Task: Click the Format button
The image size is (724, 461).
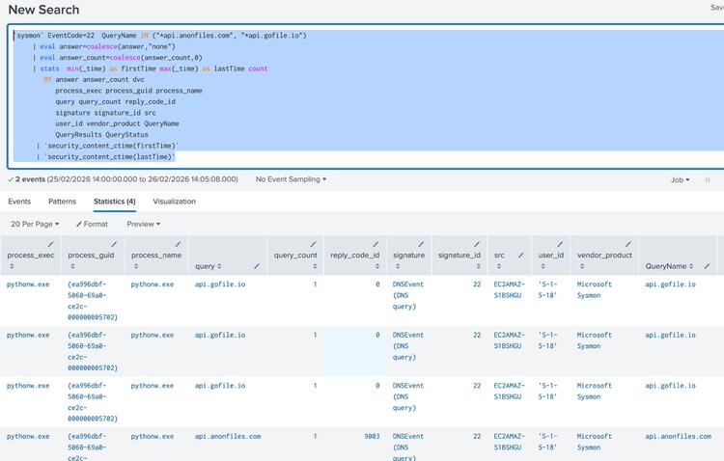Action: (93, 224)
